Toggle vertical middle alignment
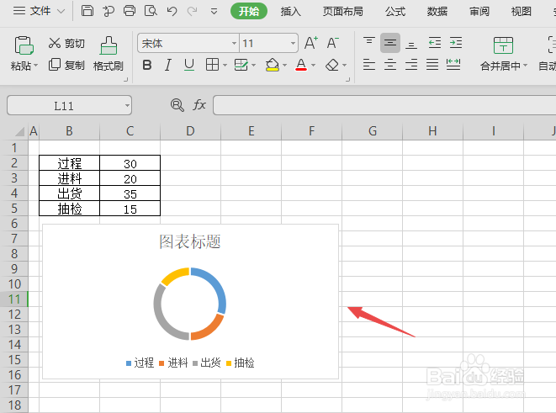 click(390, 43)
